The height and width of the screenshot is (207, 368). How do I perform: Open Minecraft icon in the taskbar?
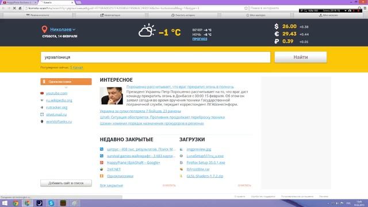tap(63, 203)
